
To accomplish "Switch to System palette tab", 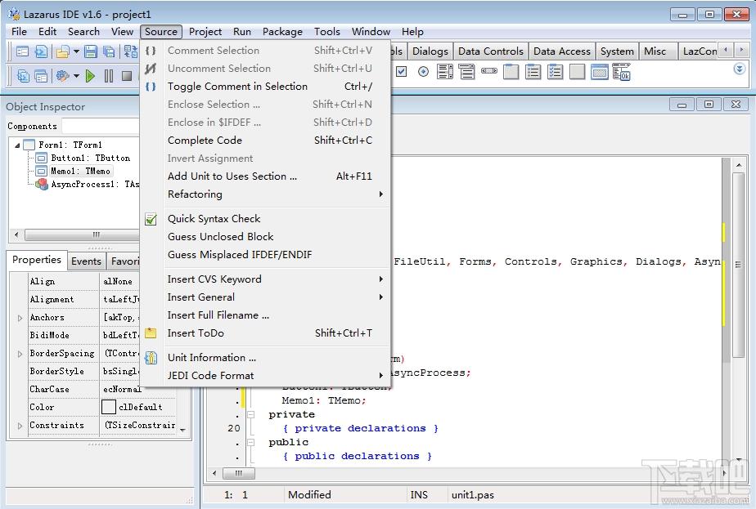I will 617,51.
